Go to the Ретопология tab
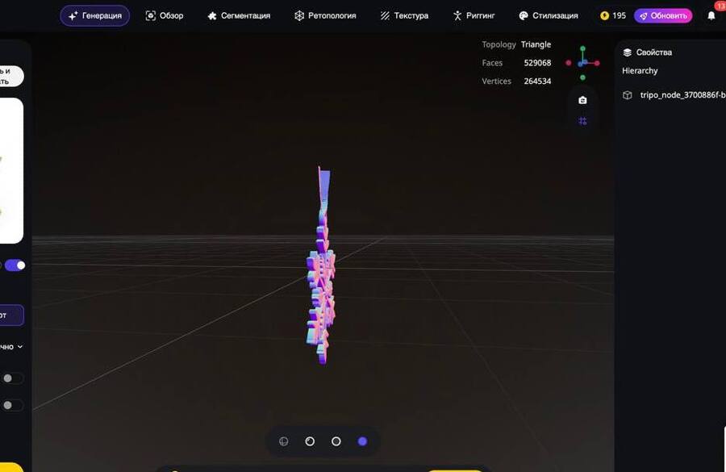The height and width of the screenshot is (472, 726). coord(325,16)
